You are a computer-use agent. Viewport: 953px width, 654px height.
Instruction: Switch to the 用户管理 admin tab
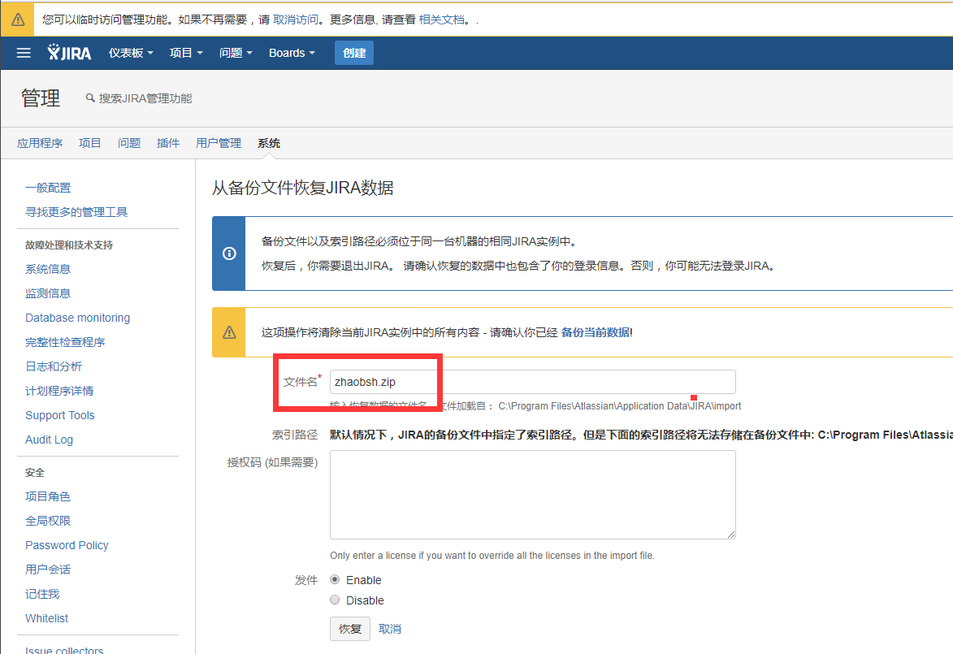[219, 143]
